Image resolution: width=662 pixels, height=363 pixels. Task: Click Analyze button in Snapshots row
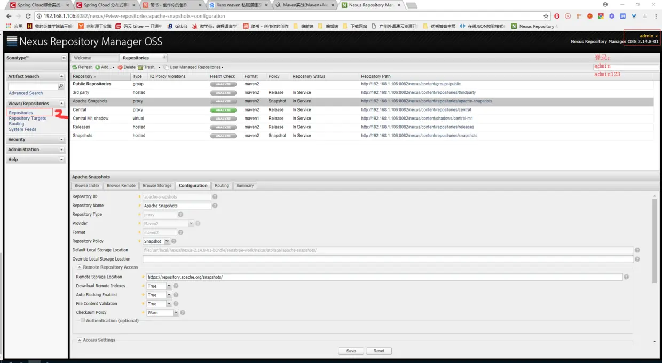tap(223, 136)
